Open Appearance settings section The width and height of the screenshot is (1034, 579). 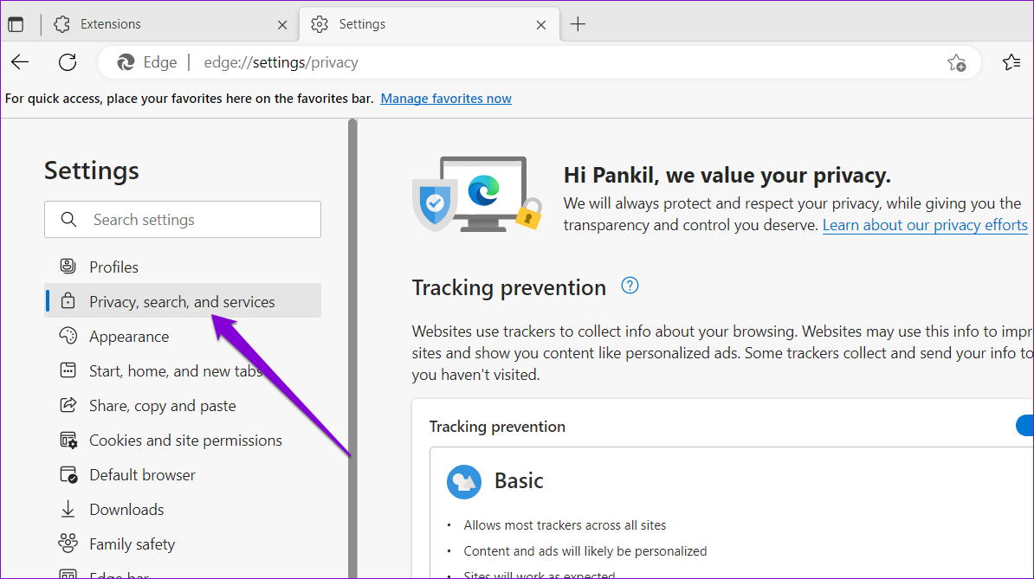click(129, 337)
